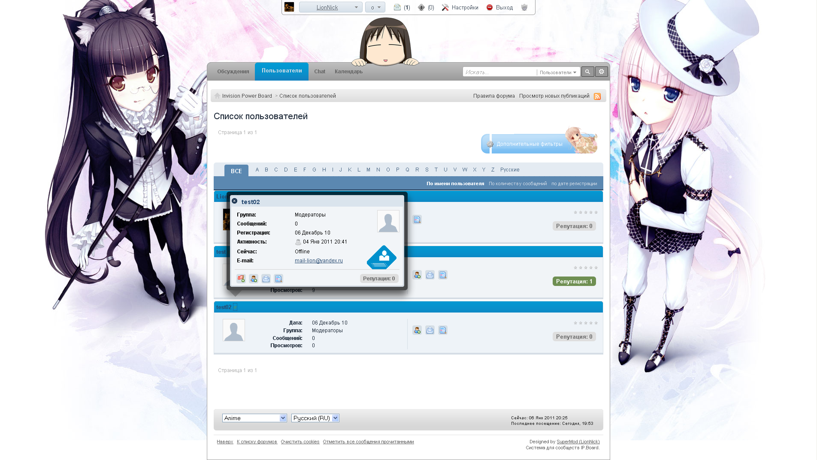Open the Календарь tab
Viewport: 817px width, 460px height.
tap(348, 72)
